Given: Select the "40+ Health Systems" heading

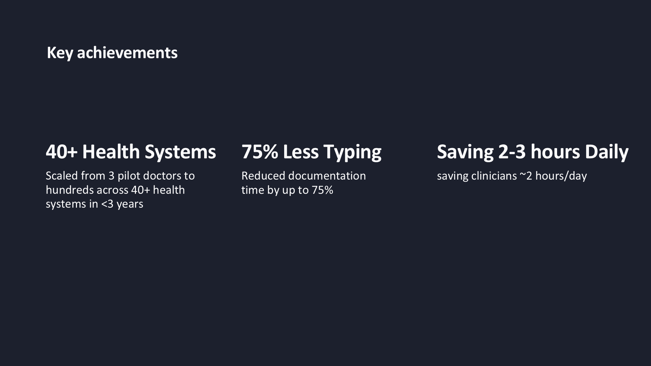Looking at the screenshot, I should 131,151.
